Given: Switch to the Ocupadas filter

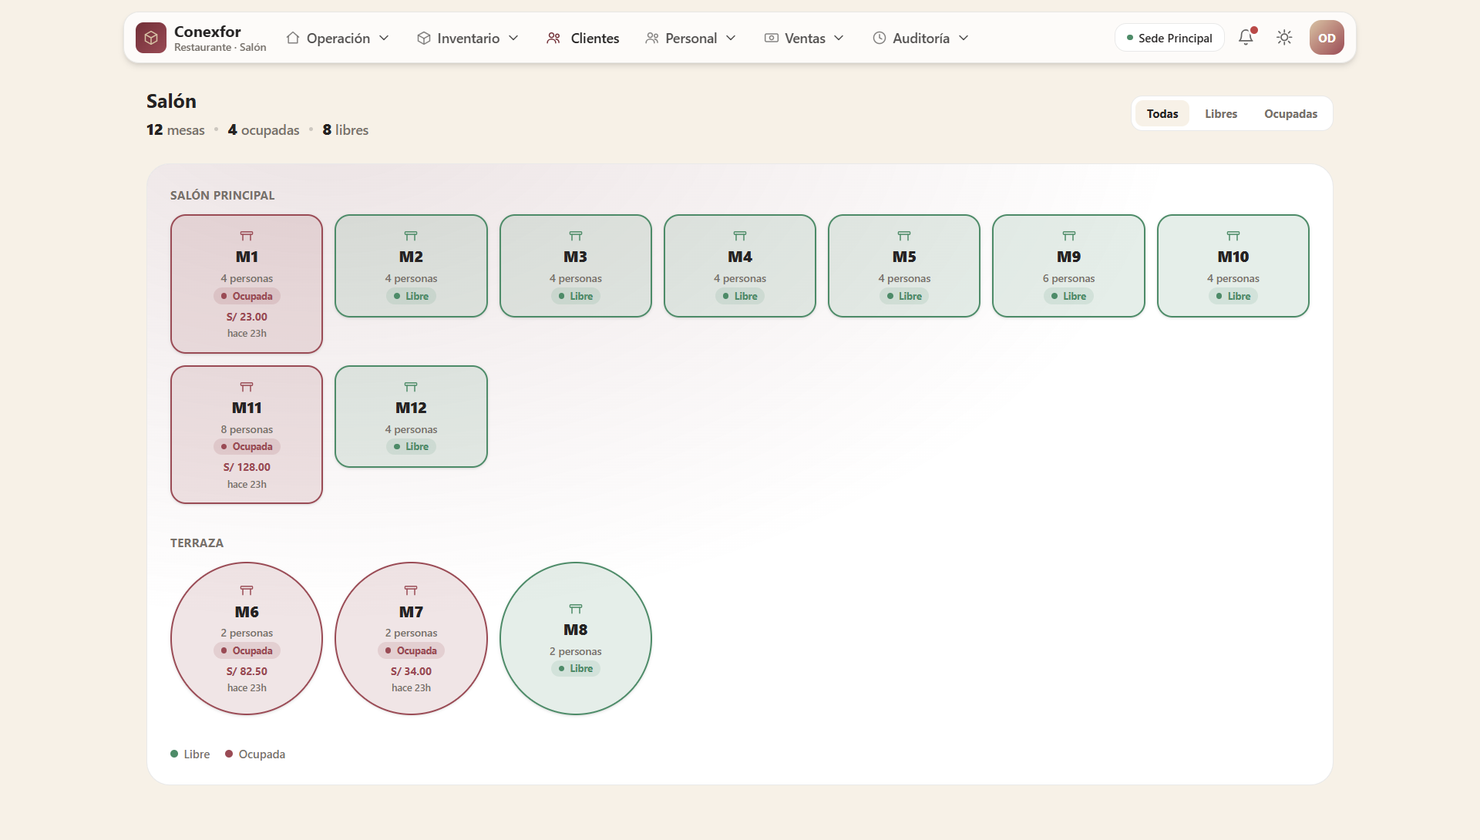Looking at the screenshot, I should pos(1290,113).
